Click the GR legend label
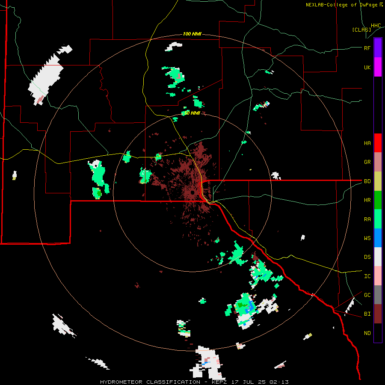Image resolution: width=385 pixels, height=385 pixels. (367, 162)
